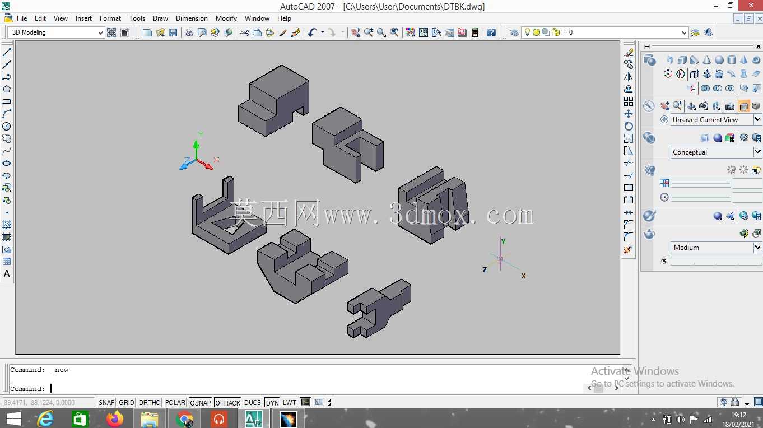Click the first (sun brightness) slider in the dashboard
Screen dimensions: 763x428
[x=701, y=183]
